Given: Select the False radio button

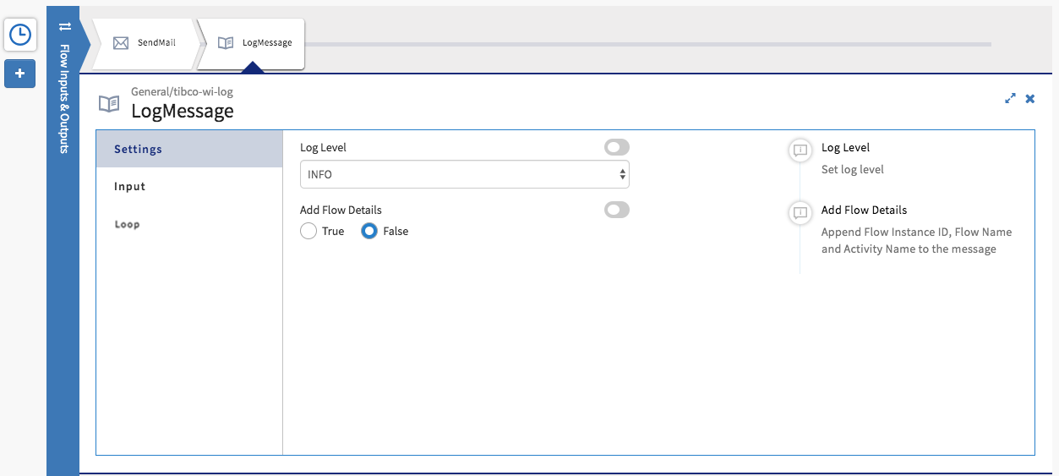Looking at the screenshot, I should (369, 232).
